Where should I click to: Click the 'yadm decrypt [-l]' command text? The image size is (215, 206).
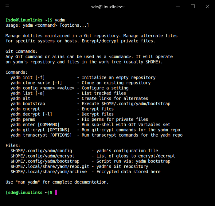31,114
